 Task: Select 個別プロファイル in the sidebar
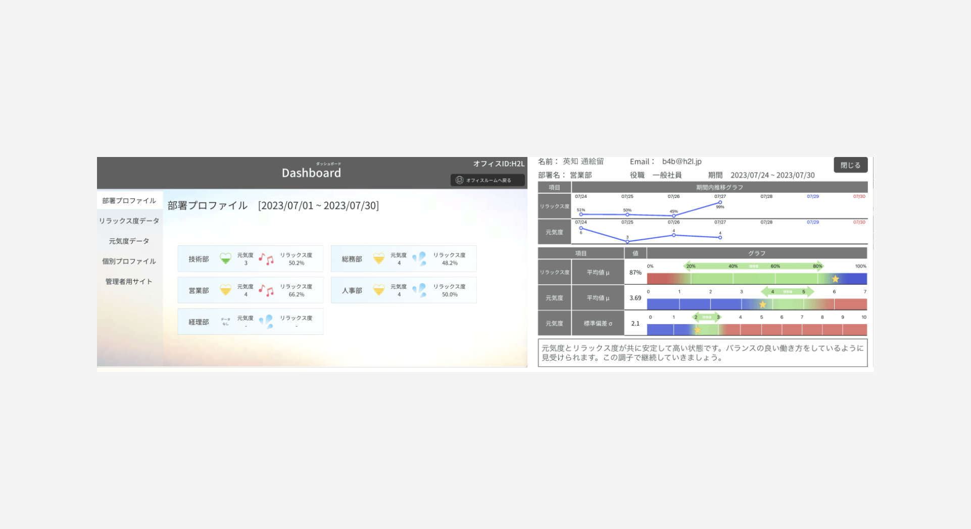pyautogui.click(x=129, y=261)
